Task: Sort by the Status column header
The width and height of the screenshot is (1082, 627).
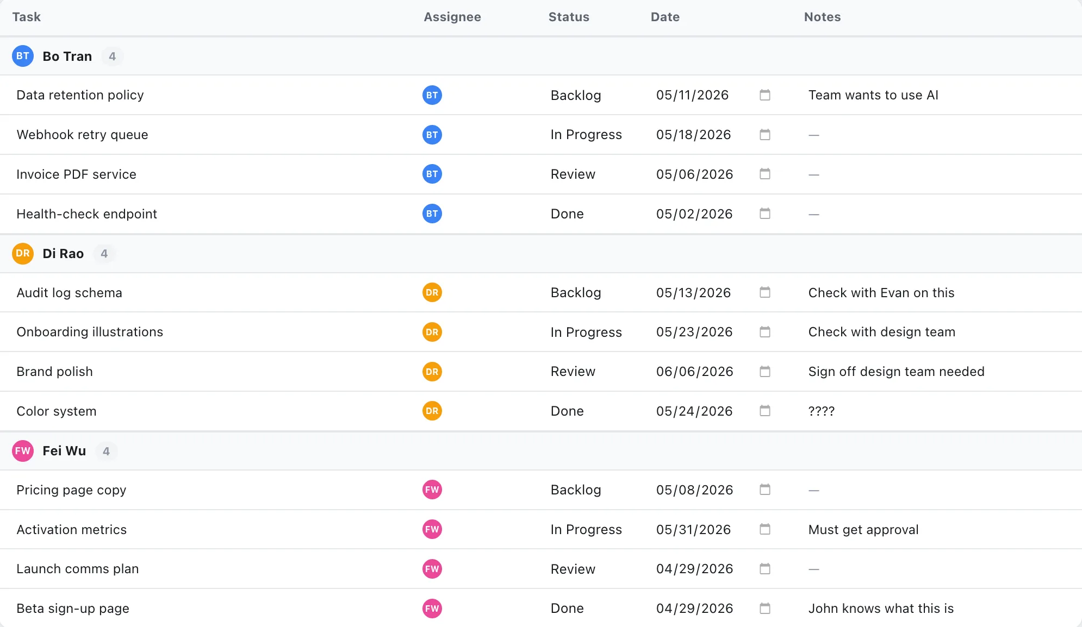Action: pyautogui.click(x=569, y=17)
